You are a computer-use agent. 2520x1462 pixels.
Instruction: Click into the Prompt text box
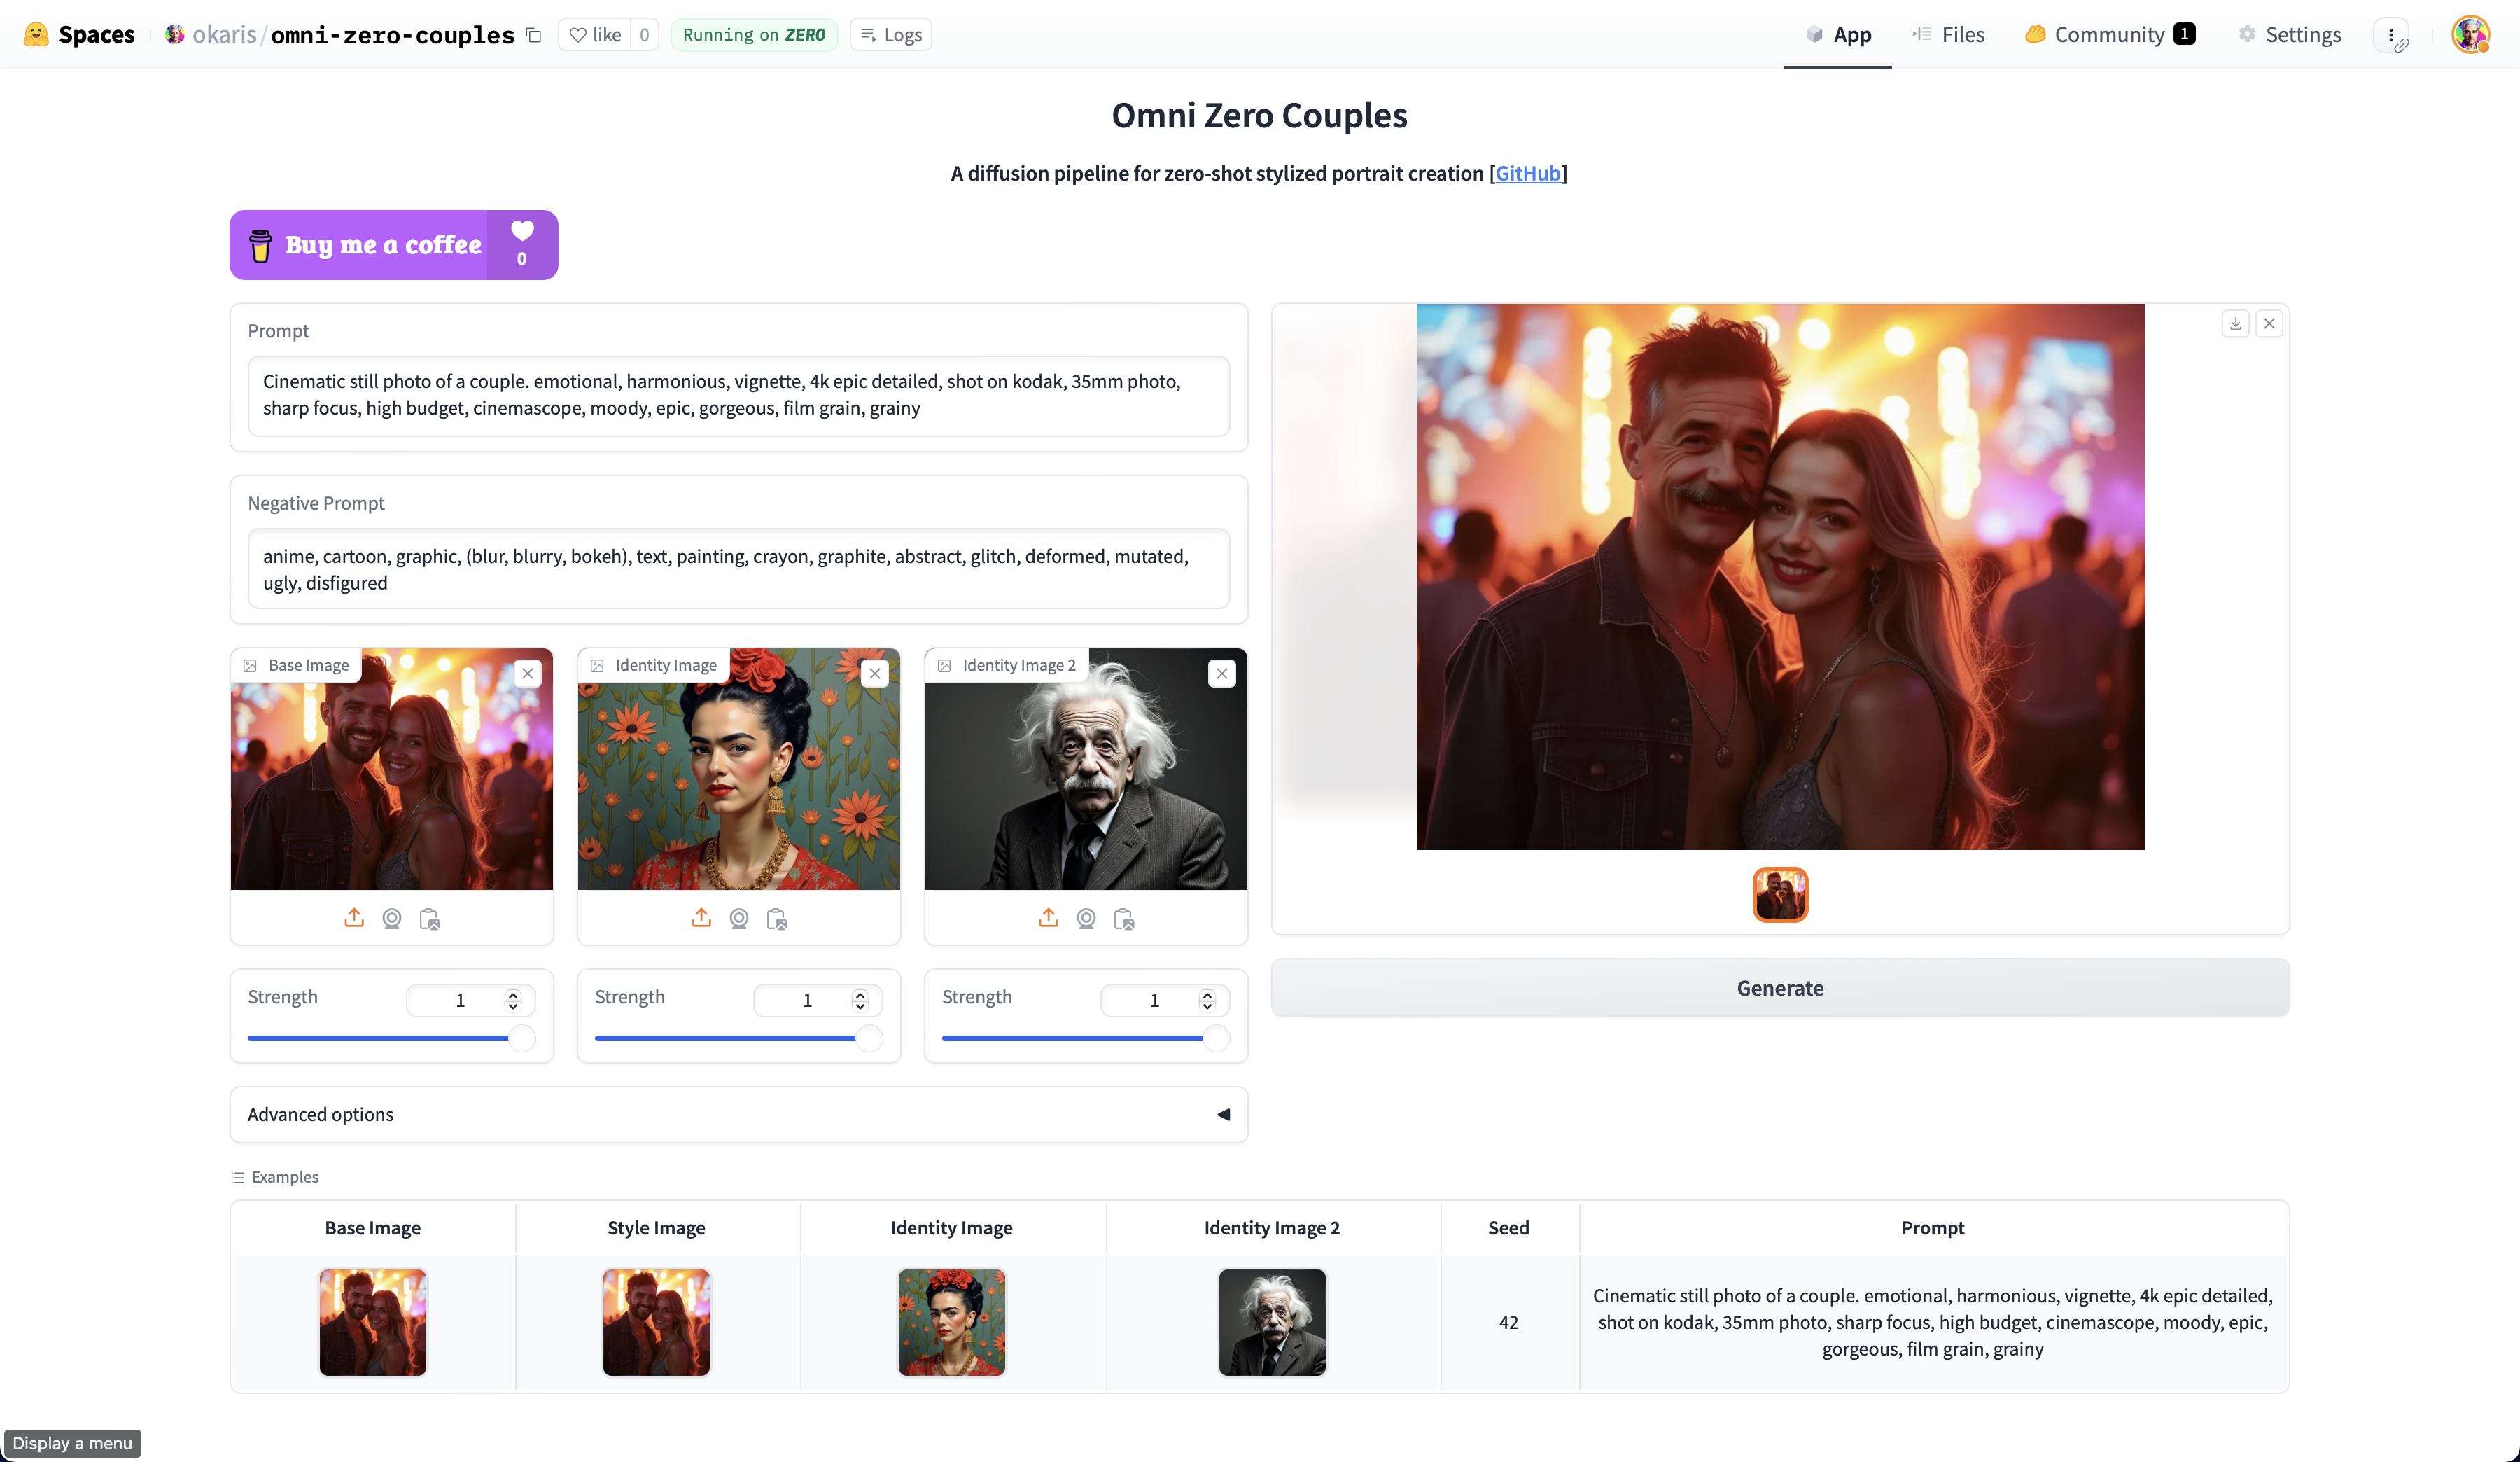click(x=739, y=395)
